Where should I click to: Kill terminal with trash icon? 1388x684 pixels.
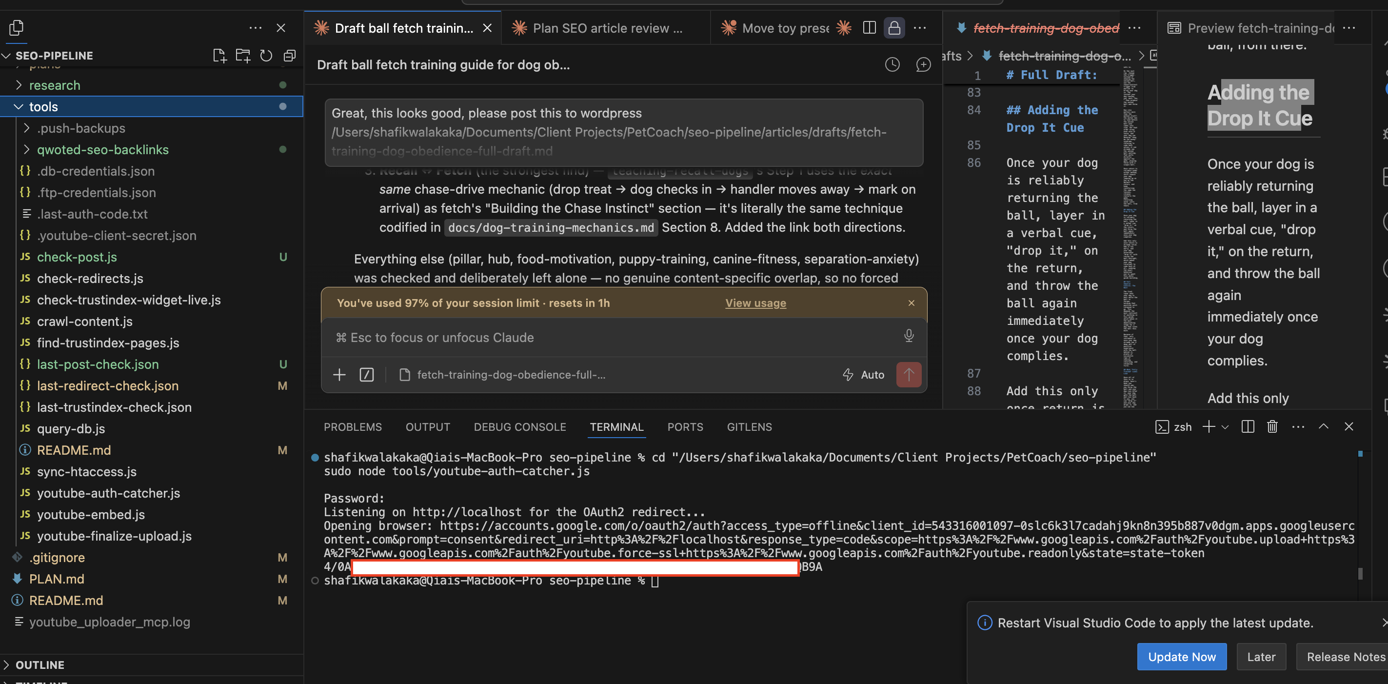[x=1272, y=426]
